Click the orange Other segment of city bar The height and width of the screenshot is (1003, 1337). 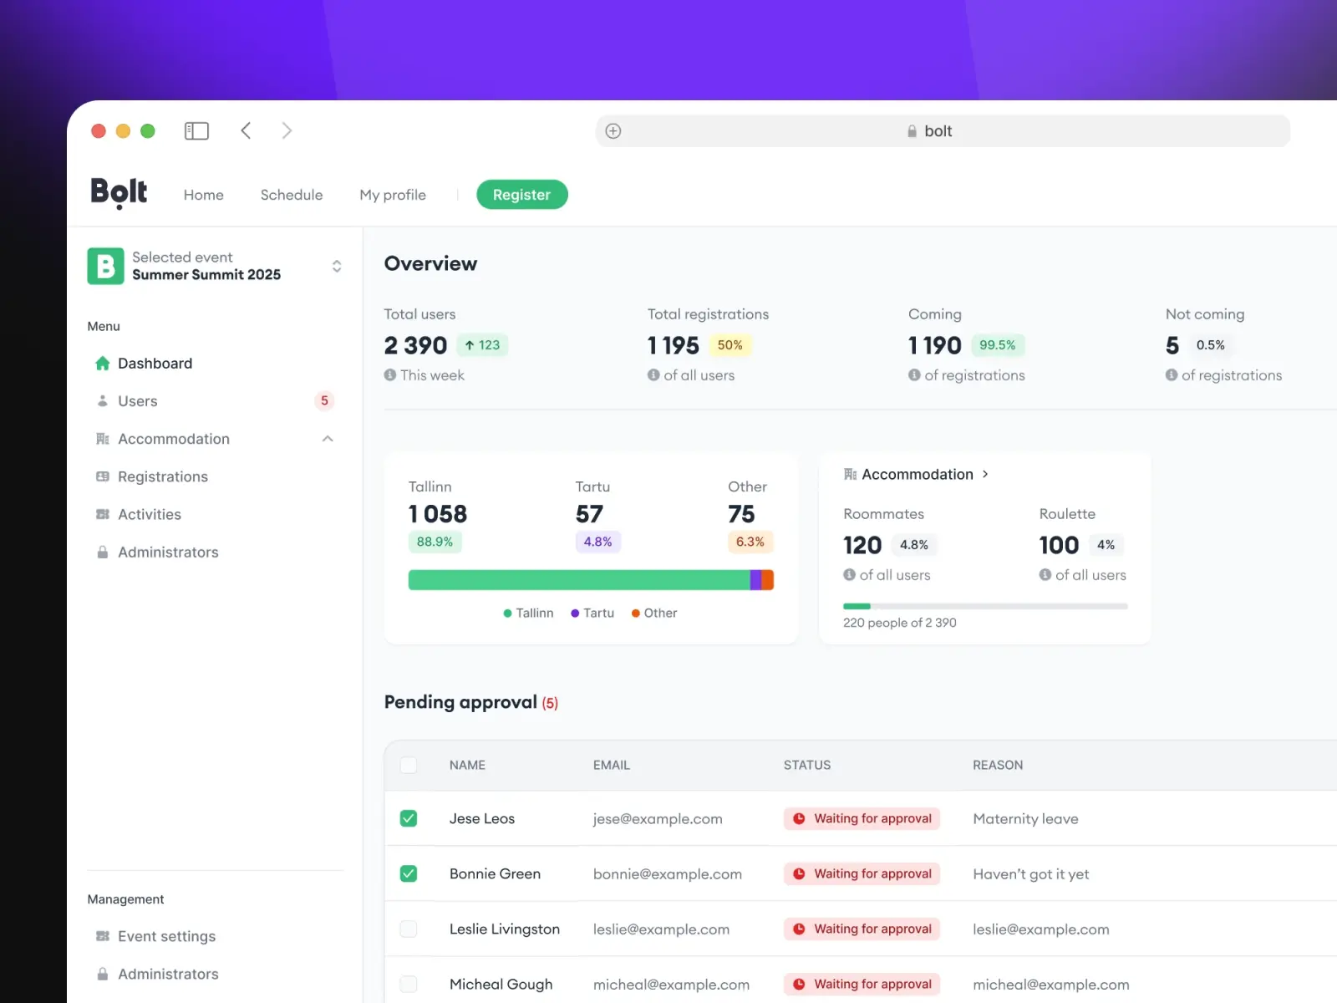(x=768, y=580)
